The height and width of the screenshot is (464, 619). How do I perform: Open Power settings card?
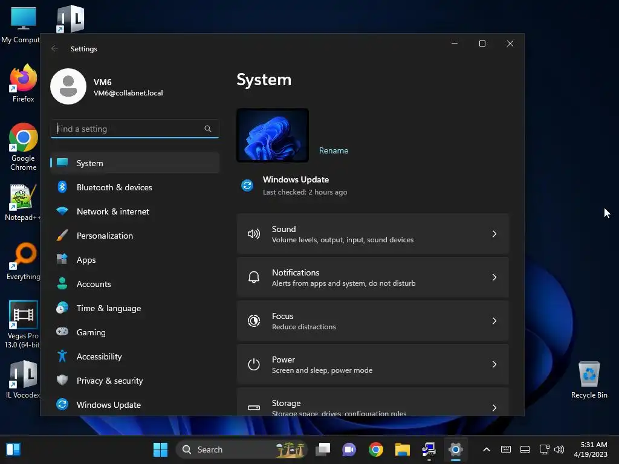[372, 364]
